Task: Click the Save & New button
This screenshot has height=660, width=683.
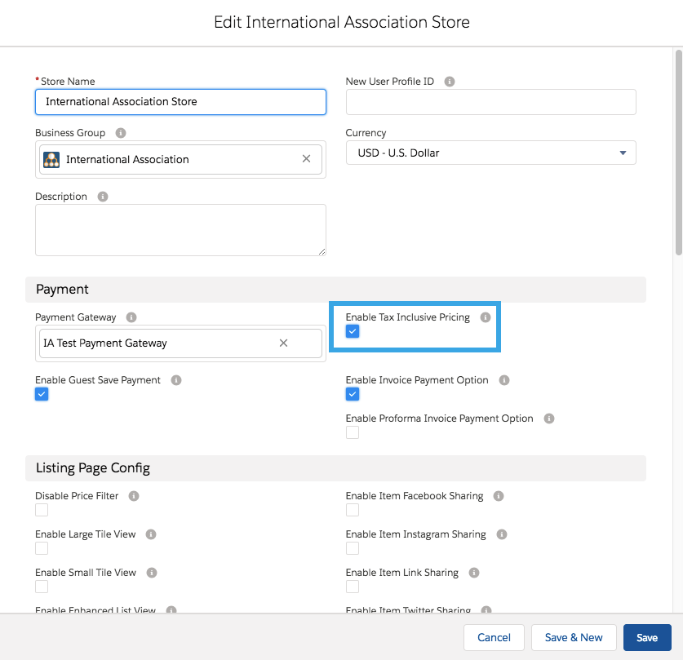Action: tap(574, 637)
